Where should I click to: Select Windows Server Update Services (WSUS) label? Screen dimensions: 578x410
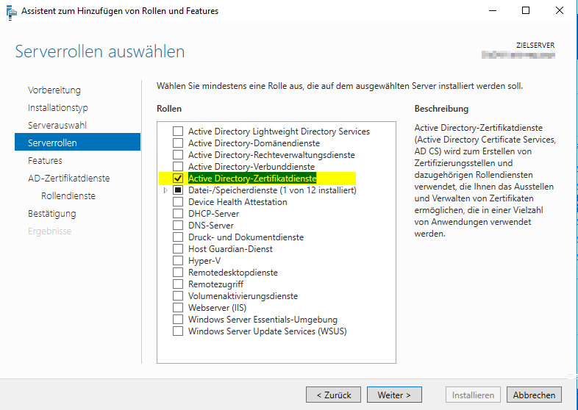267,331
